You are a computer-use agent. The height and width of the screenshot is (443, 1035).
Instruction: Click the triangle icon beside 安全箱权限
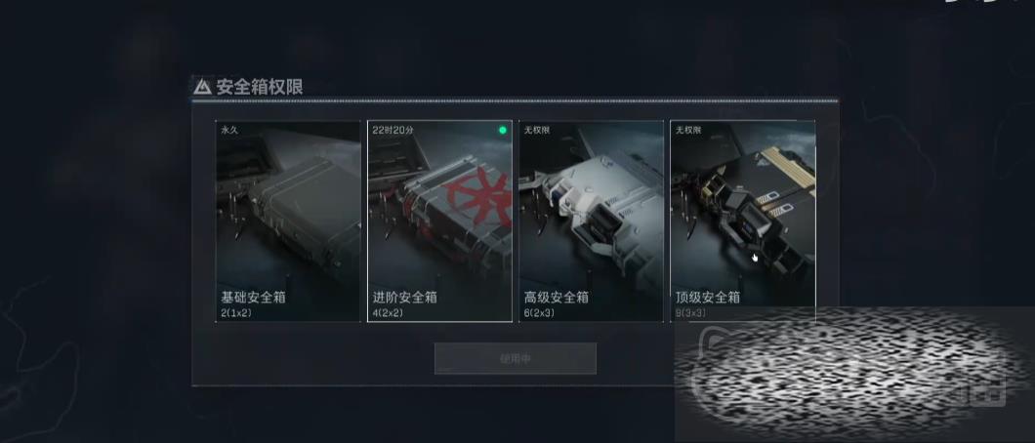[203, 87]
